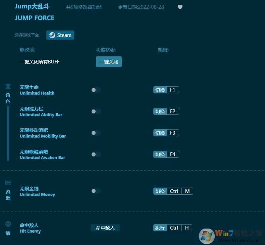Change the M hotkey key
265x245 pixels.
pos(187,191)
